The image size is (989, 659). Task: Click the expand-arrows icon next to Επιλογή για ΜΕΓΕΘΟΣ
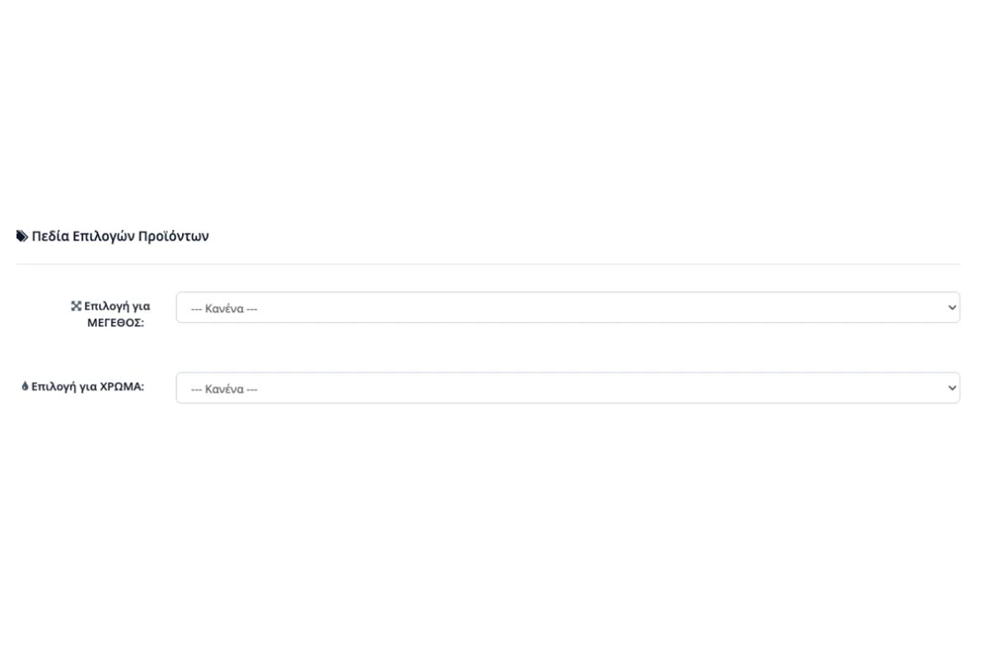76,306
